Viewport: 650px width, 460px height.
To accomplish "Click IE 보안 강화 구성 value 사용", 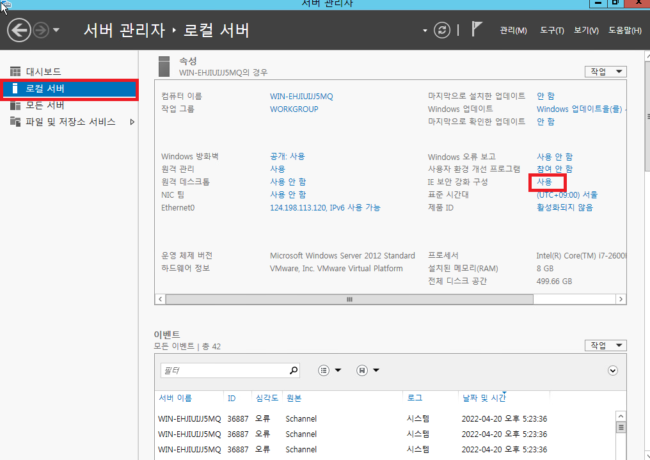I will pos(544,182).
